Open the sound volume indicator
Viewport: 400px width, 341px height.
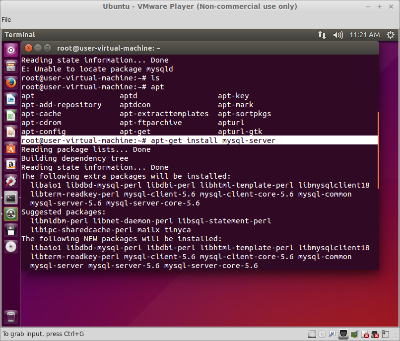tap(338, 35)
